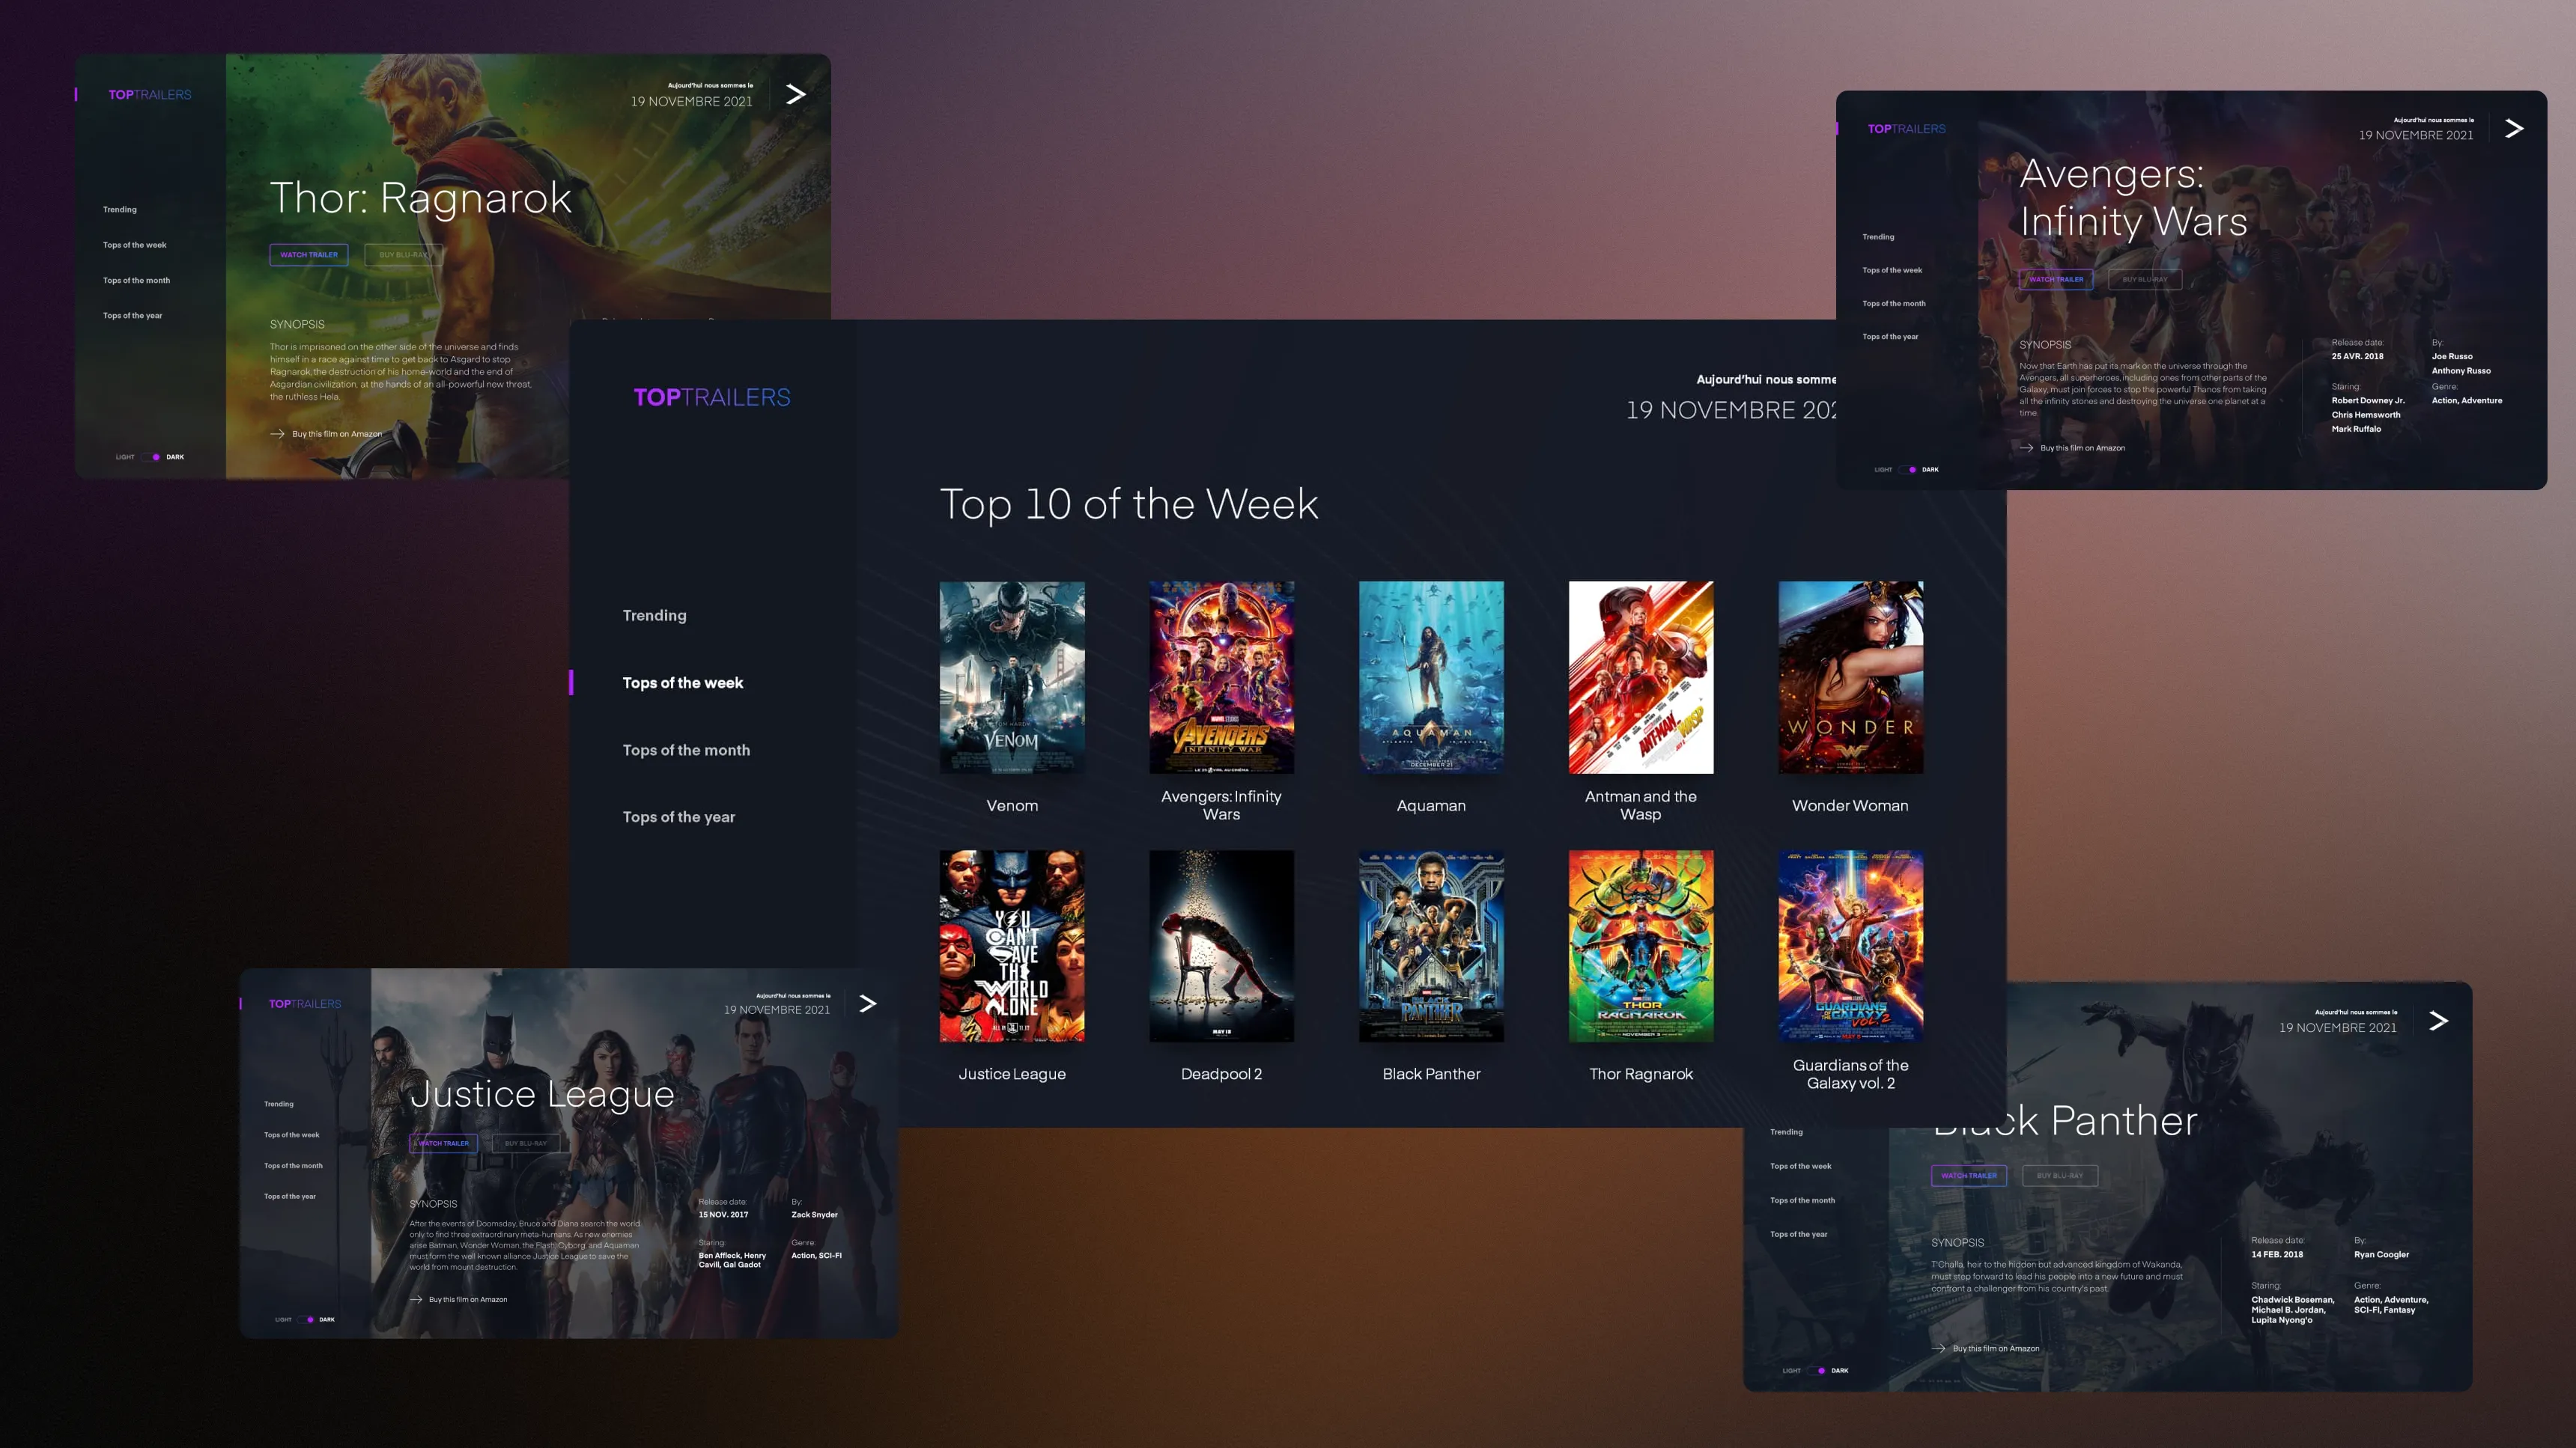Click the TOPTRAILERS logo on the Top 10 screen
Image resolution: width=2576 pixels, height=1448 pixels.
(712, 396)
